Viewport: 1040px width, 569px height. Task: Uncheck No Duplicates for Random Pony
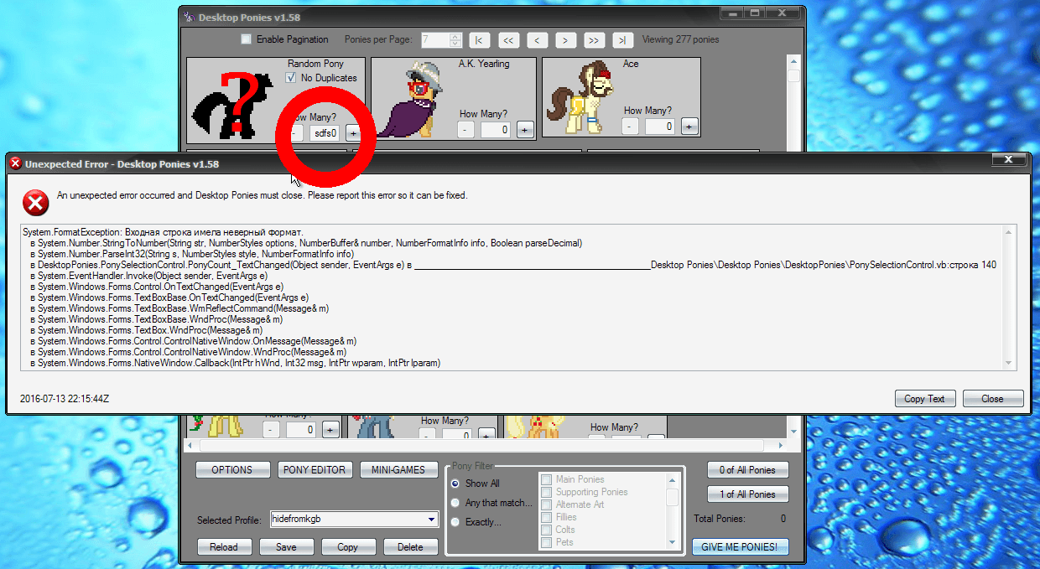pos(291,78)
